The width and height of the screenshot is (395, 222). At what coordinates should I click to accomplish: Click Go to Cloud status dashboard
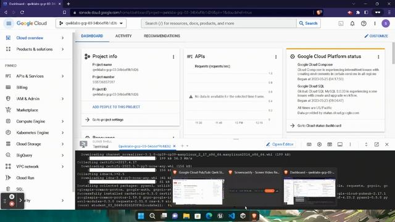click(x=319, y=126)
